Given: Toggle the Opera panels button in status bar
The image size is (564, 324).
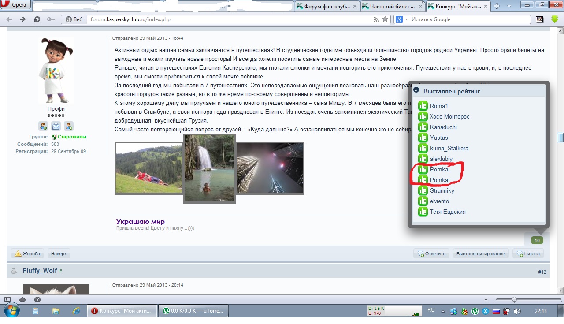Looking at the screenshot, I should pos(7,299).
